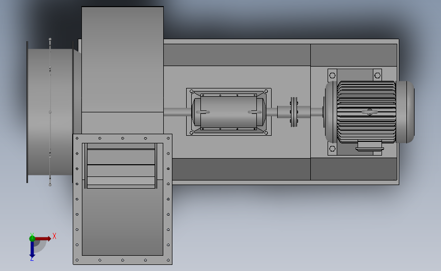The height and width of the screenshot is (271, 441).
Task: Pick the top-right motor mounting bolt hole
Action: click(377, 75)
